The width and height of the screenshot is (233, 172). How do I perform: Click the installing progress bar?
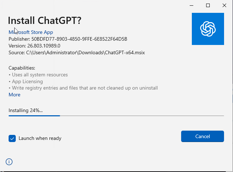[x=116, y=116]
